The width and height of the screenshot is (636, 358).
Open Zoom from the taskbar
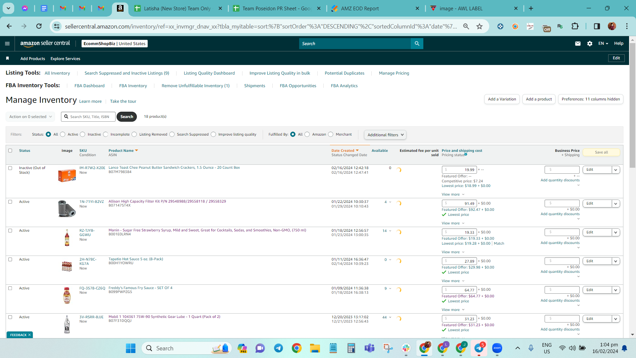coord(497,348)
